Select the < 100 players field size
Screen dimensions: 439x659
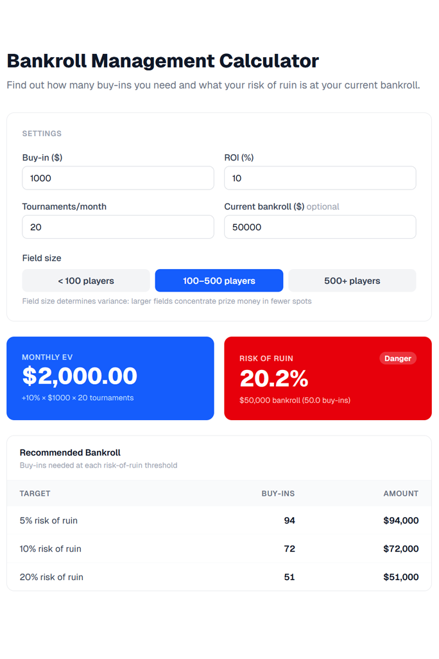86,281
